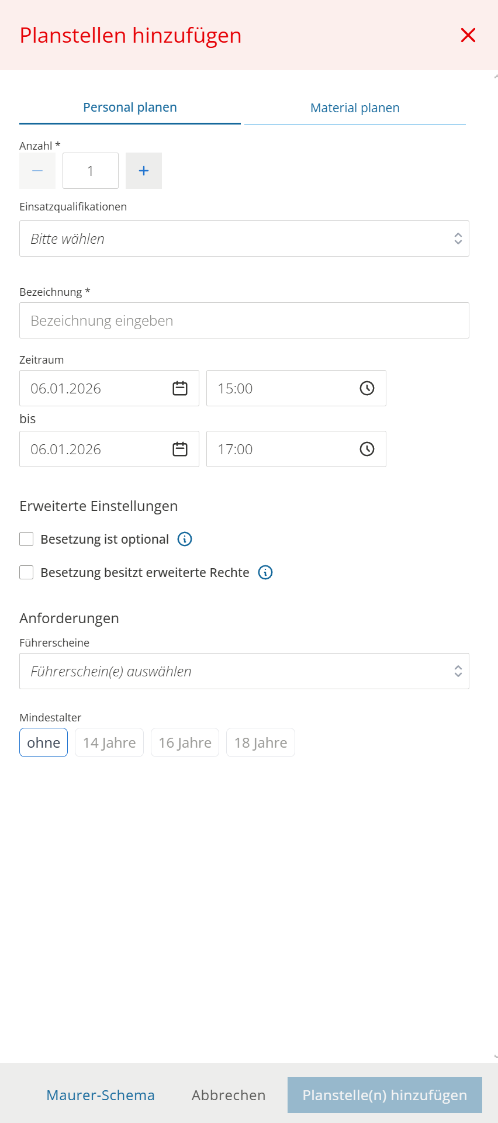Image resolution: width=498 pixels, height=1123 pixels.
Task: Switch to Material planen tab
Action: pyautogui.click(x=355, y=108)
